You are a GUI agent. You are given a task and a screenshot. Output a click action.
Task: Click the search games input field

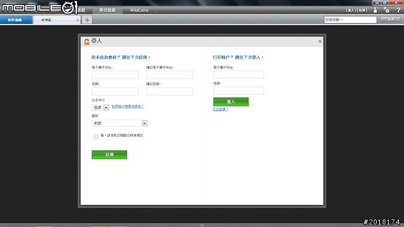(x=350, y=20)
